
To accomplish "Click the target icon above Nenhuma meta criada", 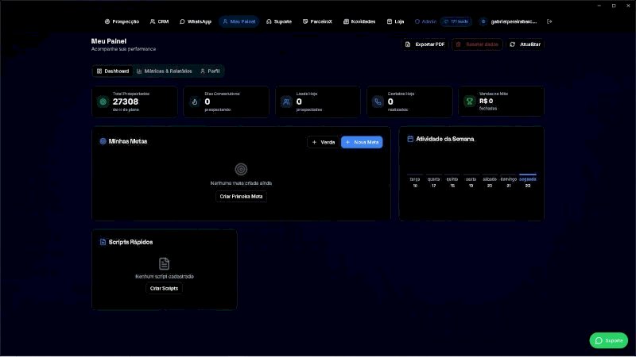I will pyautogui.click(x=241, y=169).
